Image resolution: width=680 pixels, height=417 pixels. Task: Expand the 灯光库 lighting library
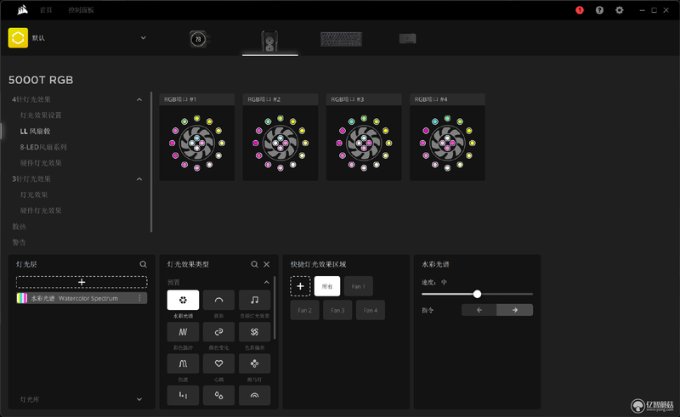click(139, 399)
